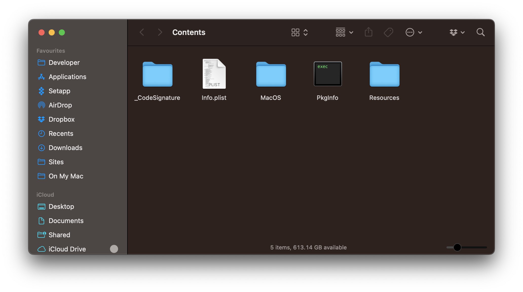Click the Recents clock icon

(41, 133)
